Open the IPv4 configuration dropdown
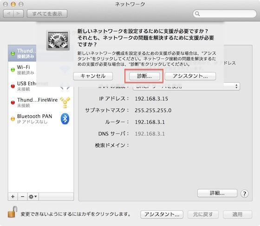260x226 pixels. coord(186,86)
